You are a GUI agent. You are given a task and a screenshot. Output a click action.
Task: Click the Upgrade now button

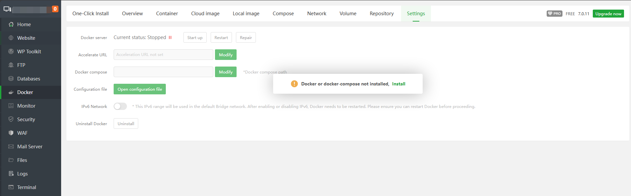tap(608, 14)
